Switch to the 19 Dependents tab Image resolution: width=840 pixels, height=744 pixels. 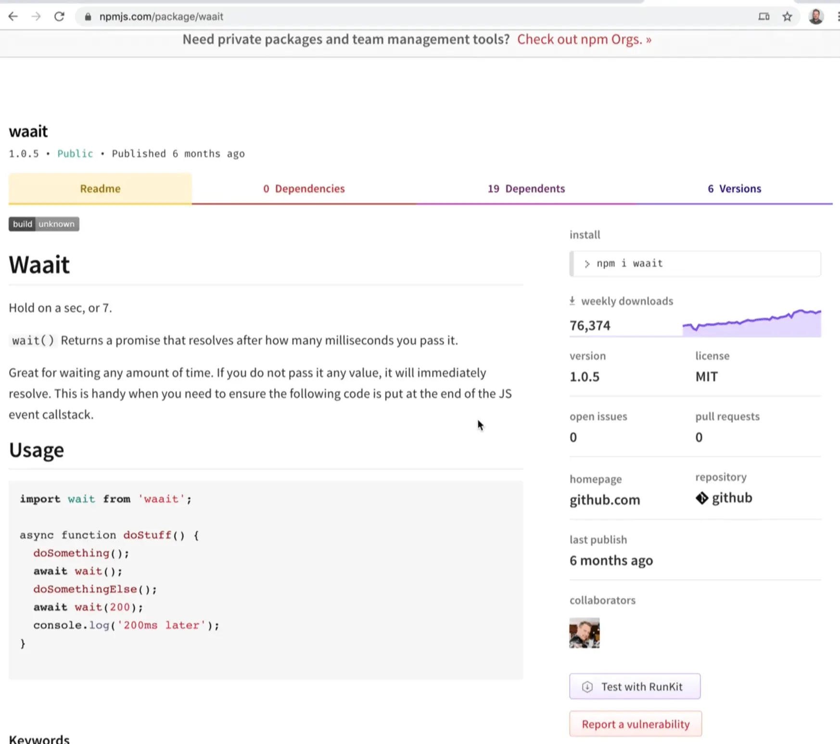click(526, 188)
